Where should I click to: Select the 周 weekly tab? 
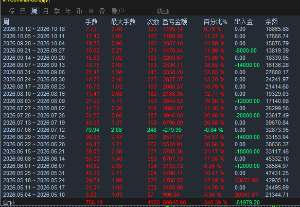pos(34,11)
